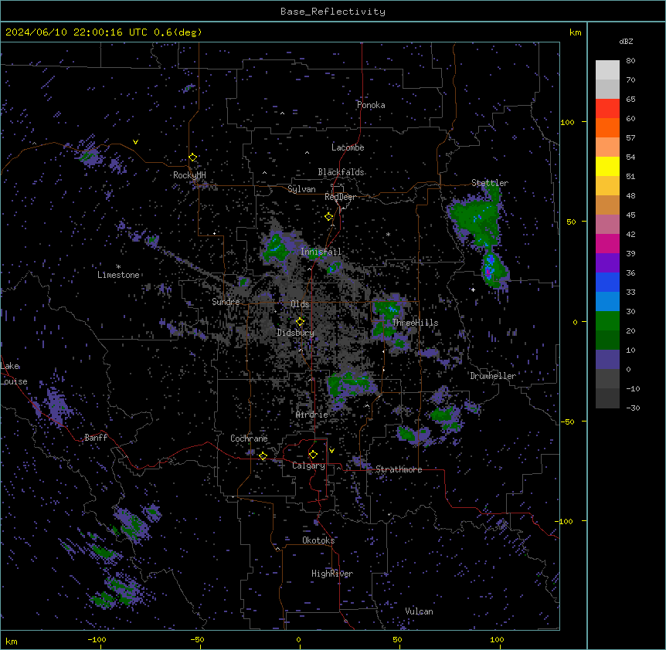Click the 100 tick on right km axis
Image resolution: width=666 pixels, height=650 pixels.
567,122
